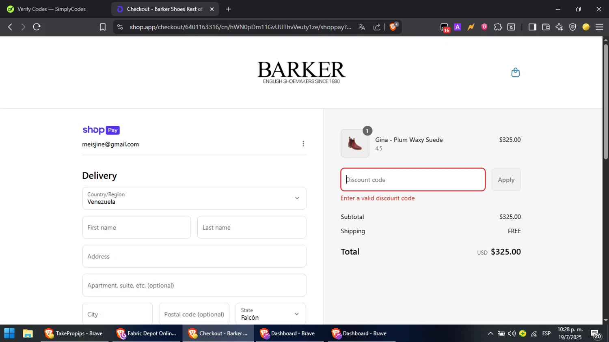Viewport: 609px width, 342px height.
Task: Change the ESP keyboard language
Action: tap(546, 333)
